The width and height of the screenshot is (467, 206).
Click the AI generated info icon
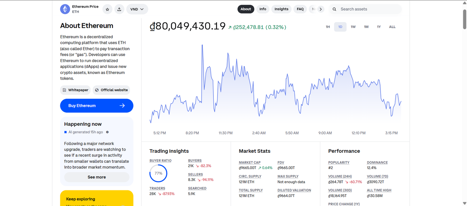107,132
